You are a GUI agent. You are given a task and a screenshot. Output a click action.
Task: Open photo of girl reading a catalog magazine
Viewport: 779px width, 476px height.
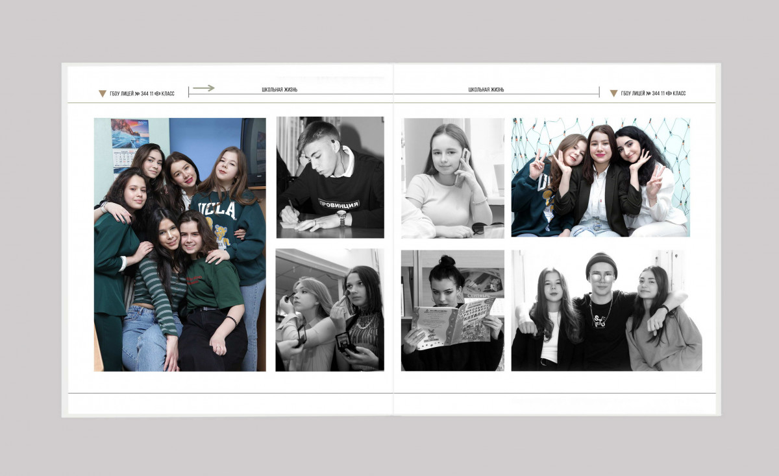click(x=452, y=310)
